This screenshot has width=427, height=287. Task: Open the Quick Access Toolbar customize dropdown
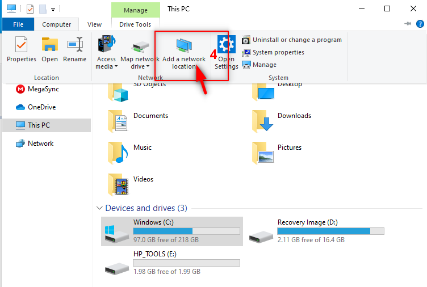(x=53, y=10)
